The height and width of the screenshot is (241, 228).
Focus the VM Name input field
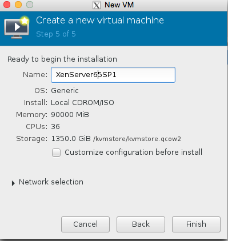[x=113, y=75]
